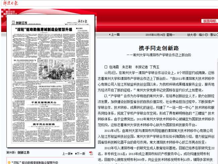This screenshot has height=164, width=218.
Task: Click the 携手同走创新路 article on page thumbnail
Action: pos(40,124)
